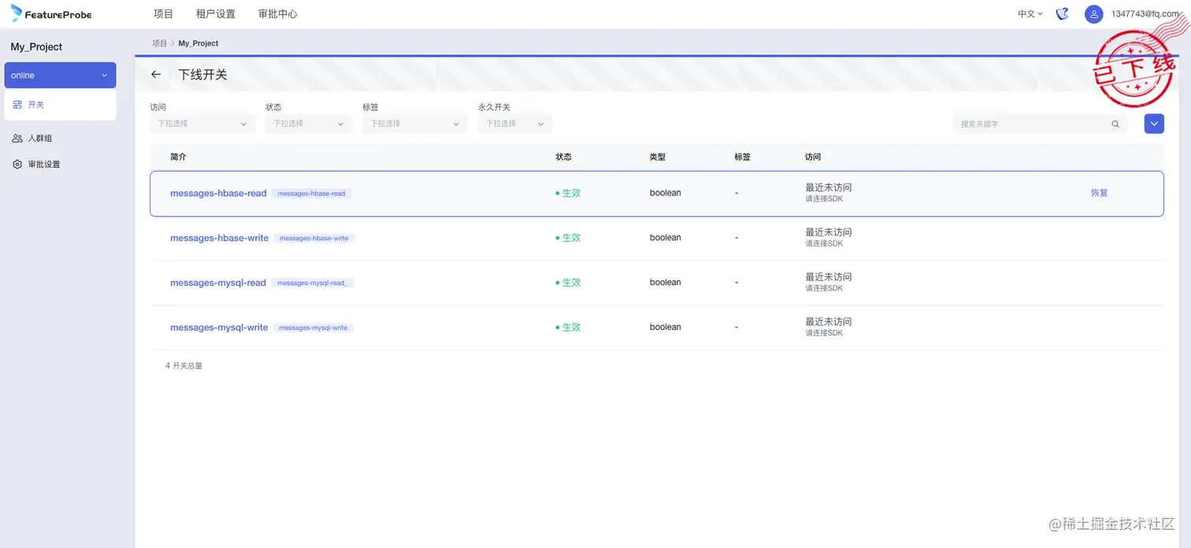The image size is (1191, 548).
Task: Click the My_Project sidebar title
Action: pos(36,46)
